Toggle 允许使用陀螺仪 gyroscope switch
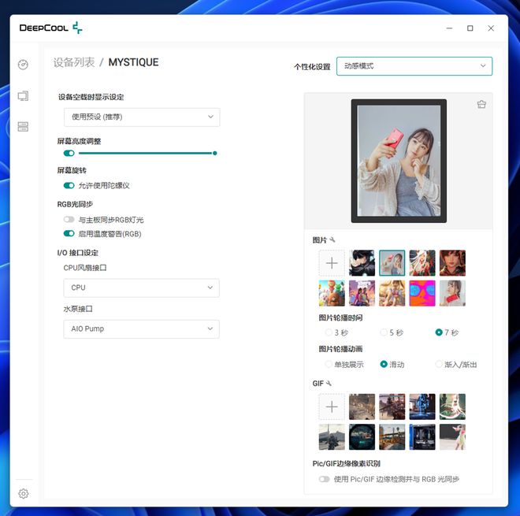520x516 pixels. (x=69, y=185)
